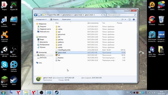Open AIMP3 desktop shortcut

click(152, 6)
